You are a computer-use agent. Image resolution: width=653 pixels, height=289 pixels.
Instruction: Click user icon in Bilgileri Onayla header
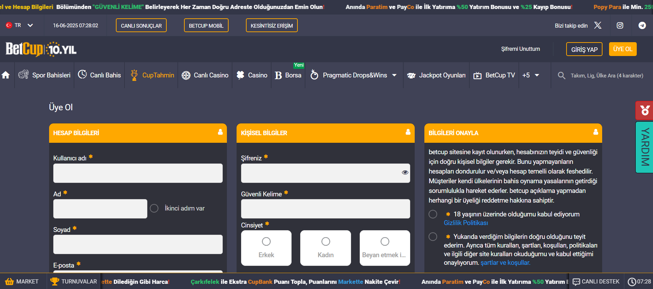pos(596,132)
